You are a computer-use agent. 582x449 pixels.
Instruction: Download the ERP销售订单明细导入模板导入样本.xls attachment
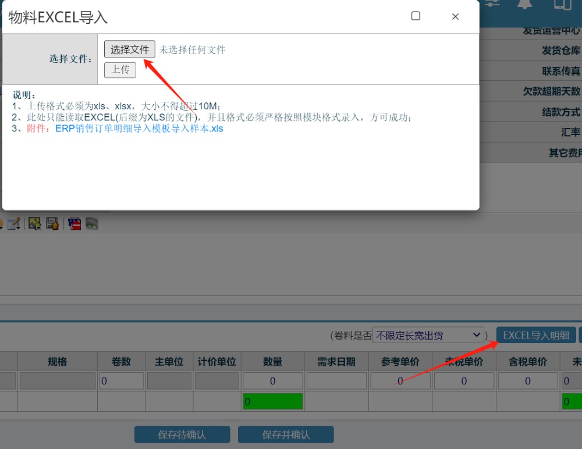pyautogui.click(x=139, y=129)
